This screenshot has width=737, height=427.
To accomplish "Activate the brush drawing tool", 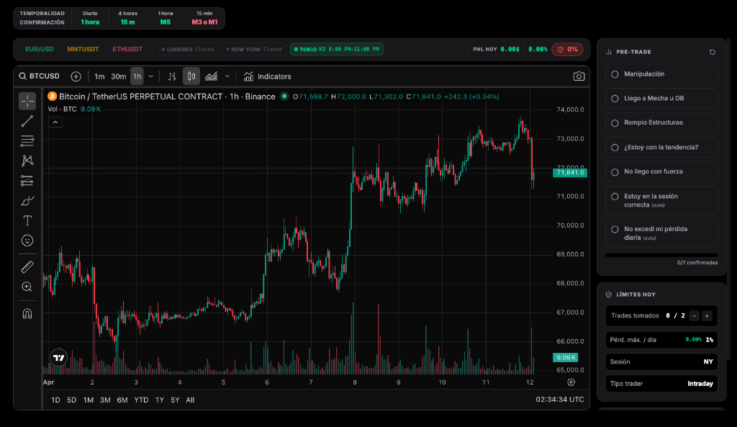I will 27,200.
